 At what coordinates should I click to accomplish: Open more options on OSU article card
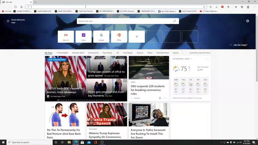[165, 98]
